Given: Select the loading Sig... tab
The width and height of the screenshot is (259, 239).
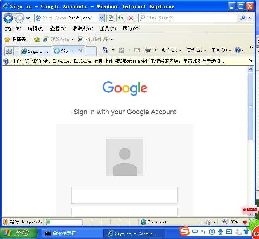Looking at the screenshot, I should (66, 51).
